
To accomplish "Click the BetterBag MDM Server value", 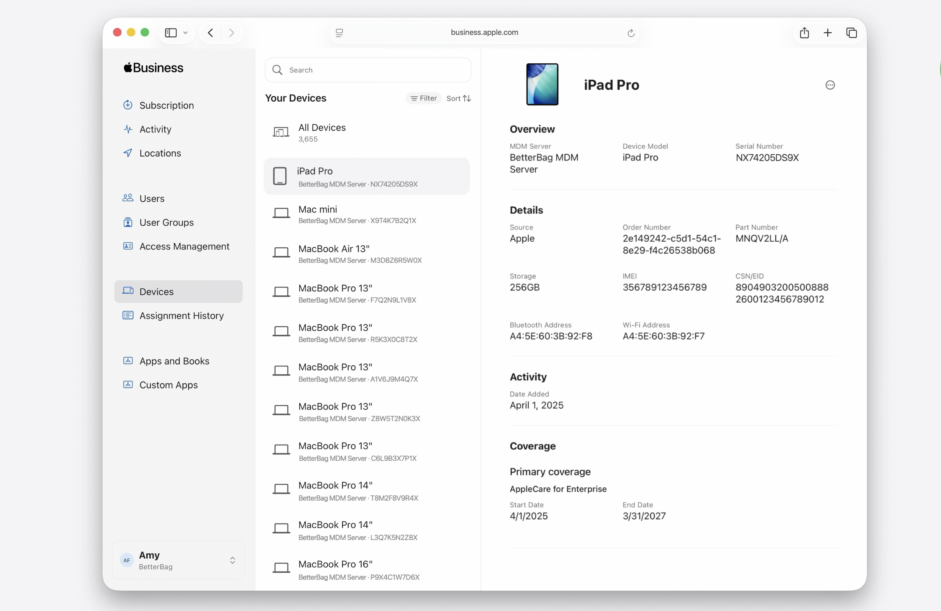I will tap(544, 163).
